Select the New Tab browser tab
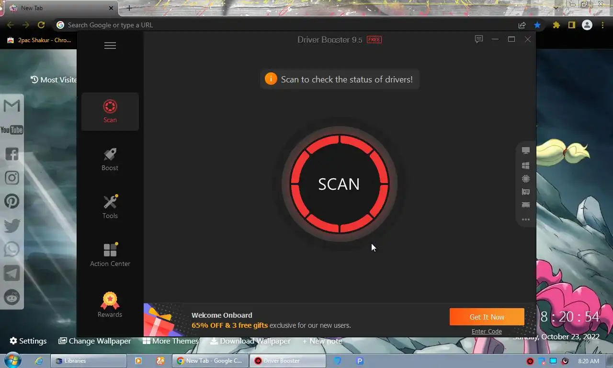 [61, 8]
